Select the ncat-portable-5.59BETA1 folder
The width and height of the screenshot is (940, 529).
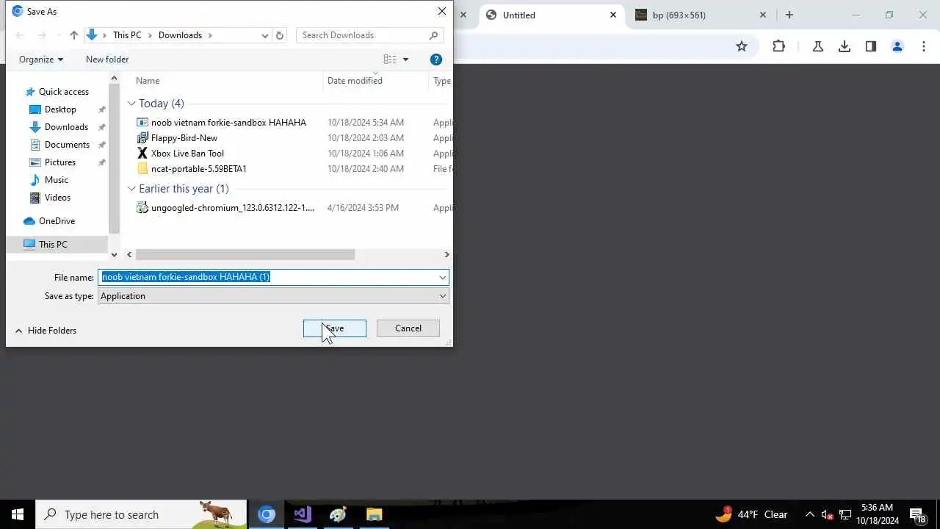click(x=199, y=169)
